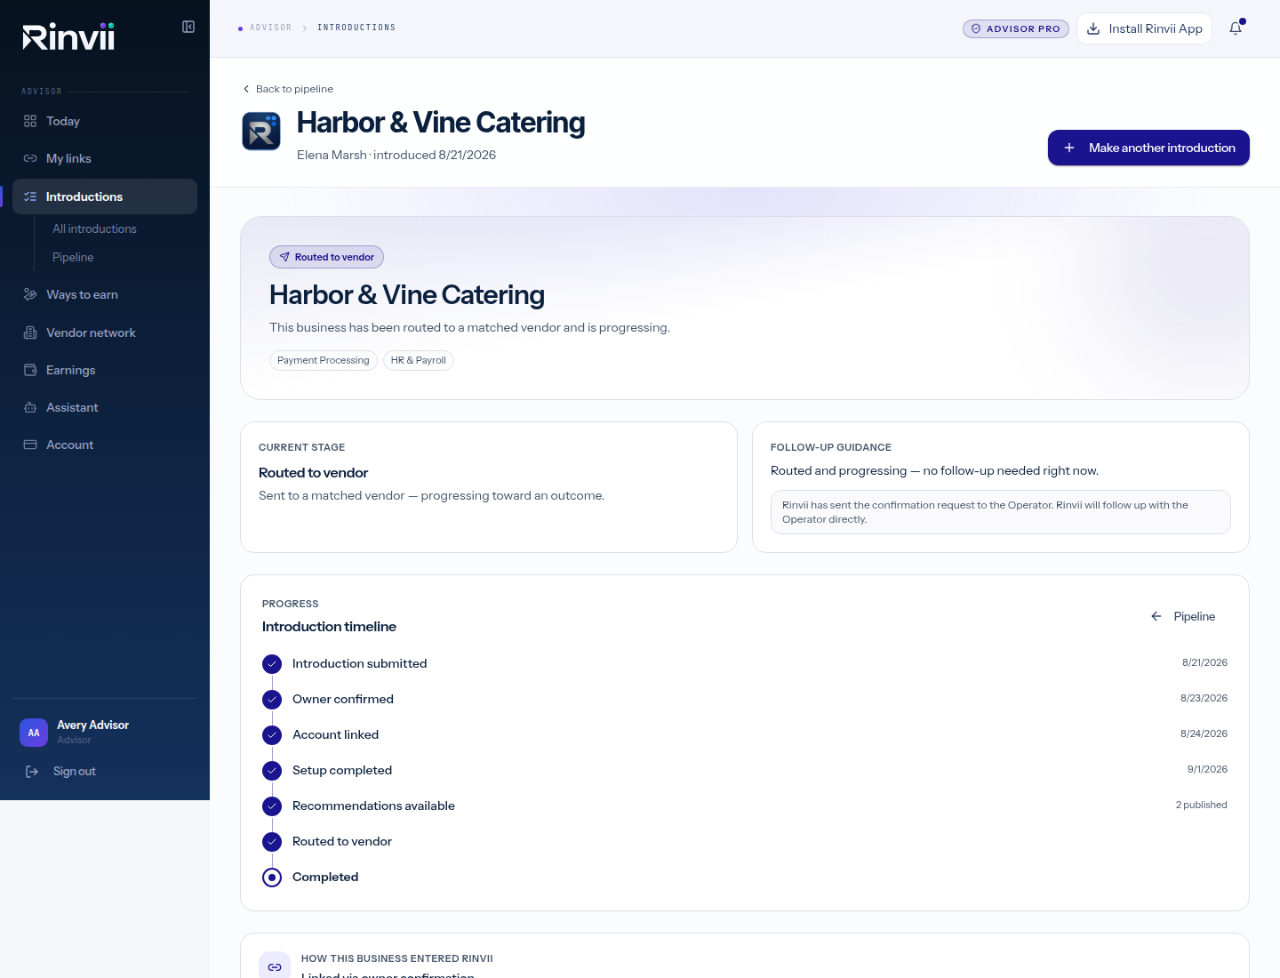The width and height of the screenshot is (1280, 978).
Task: Open Vendor network page
Action: pos(105,333)
